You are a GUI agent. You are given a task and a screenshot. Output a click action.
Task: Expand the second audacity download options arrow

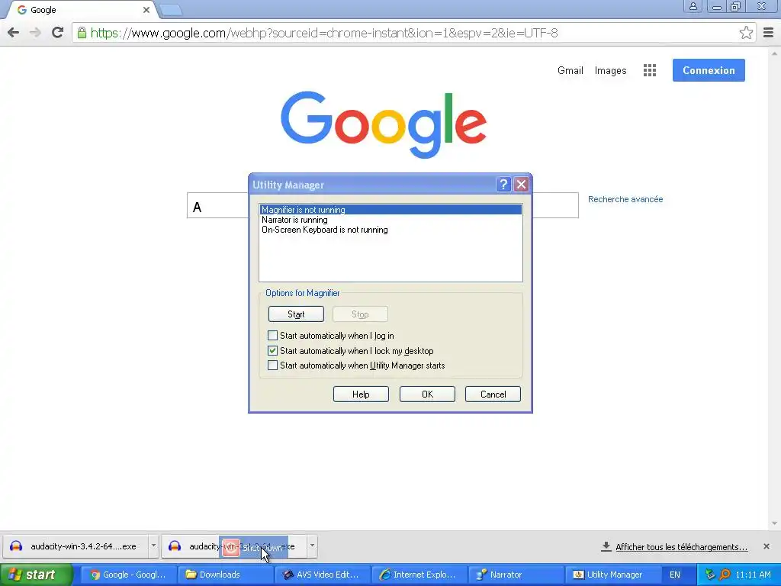click(312, 546)
